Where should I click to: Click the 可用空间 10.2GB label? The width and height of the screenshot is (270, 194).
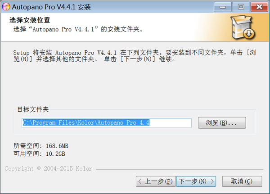click(x=40, y=153)
